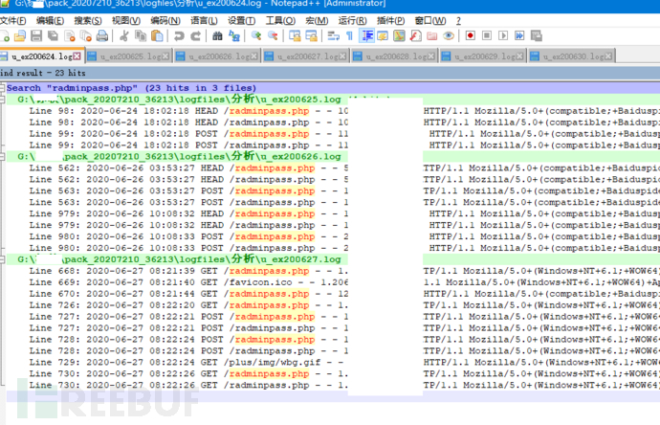This screenshot has height=425, width=660.
Task: Open the 编码(N) menu
Action: (x=165, y=21)
